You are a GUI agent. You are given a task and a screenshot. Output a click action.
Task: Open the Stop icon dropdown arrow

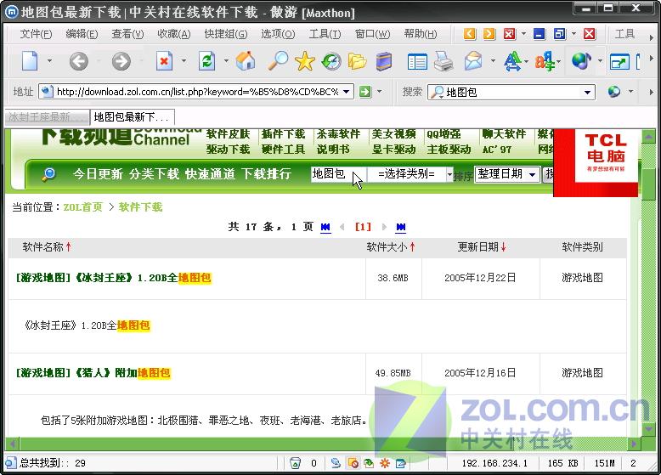[184, 61]
